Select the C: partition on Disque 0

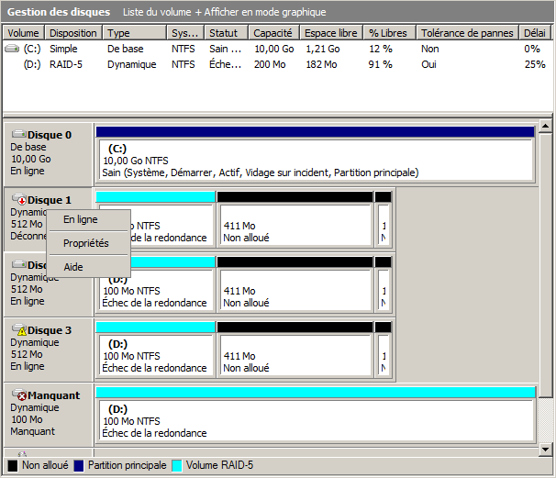315,160
